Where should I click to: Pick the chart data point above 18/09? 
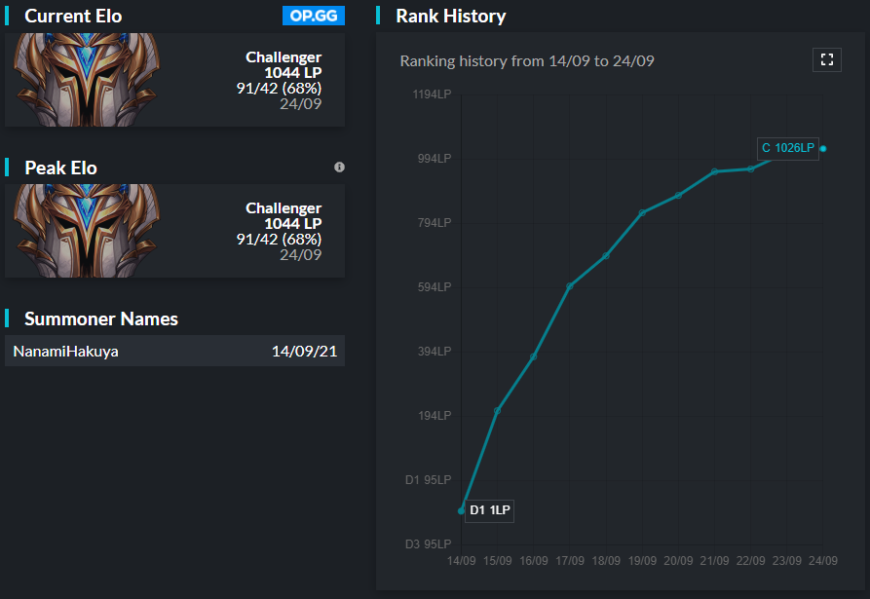tap(606, 256)
